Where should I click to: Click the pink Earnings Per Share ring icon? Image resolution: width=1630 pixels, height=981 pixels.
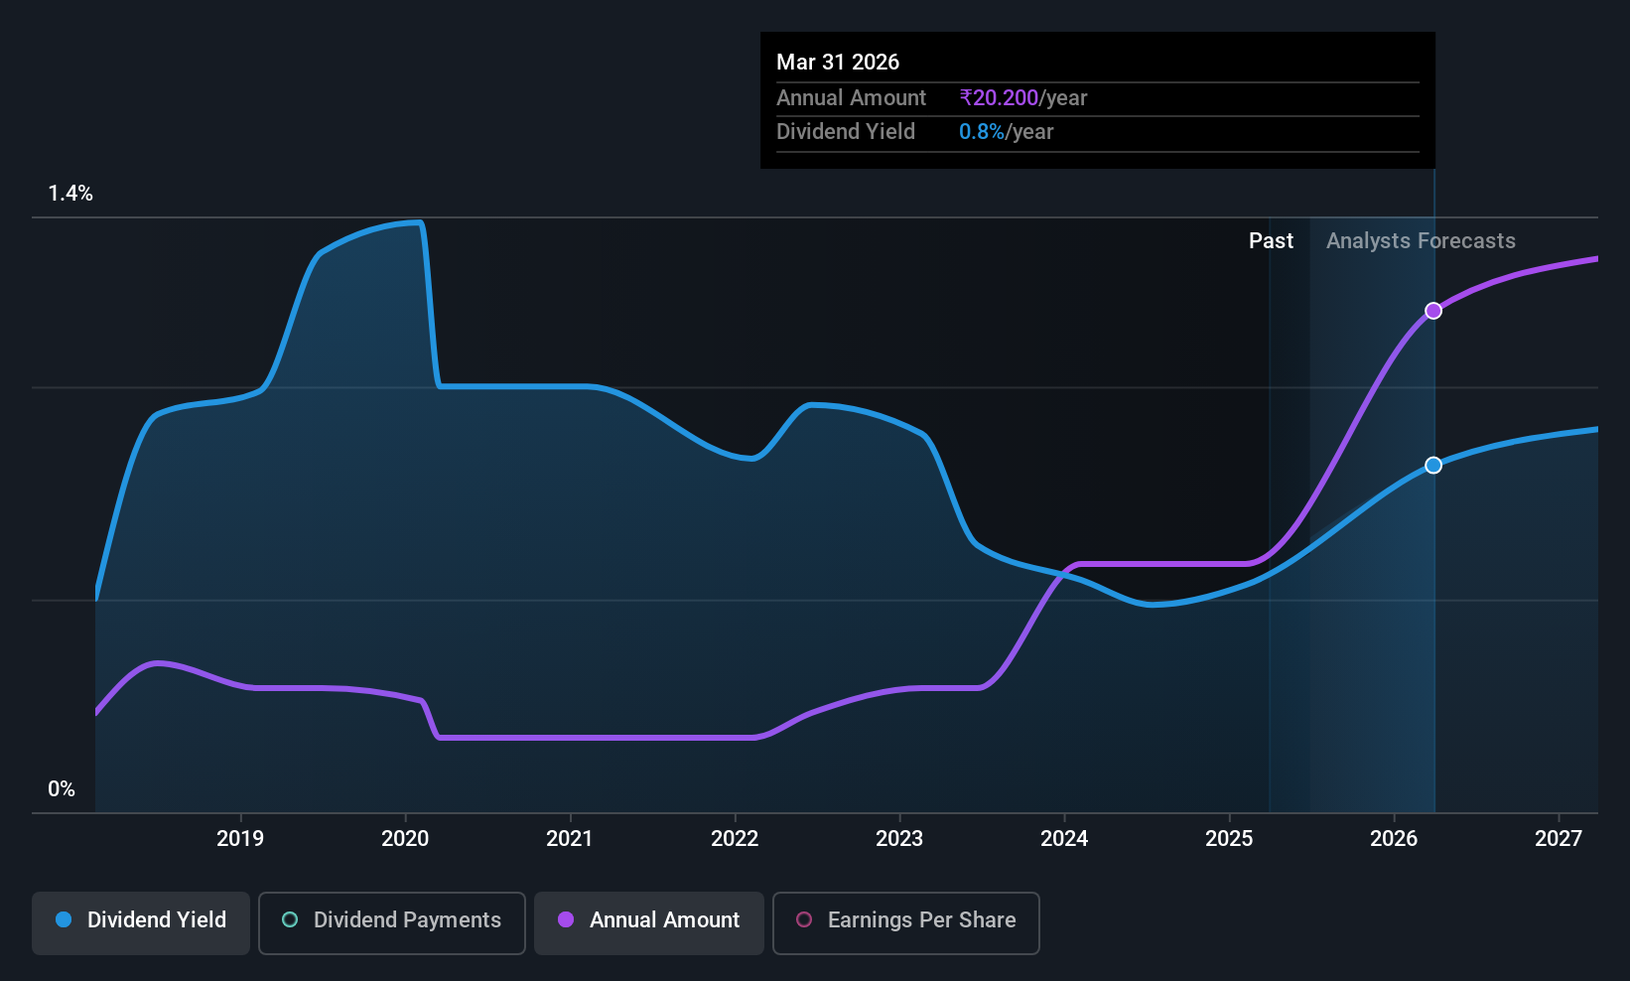tap(804, 919)
